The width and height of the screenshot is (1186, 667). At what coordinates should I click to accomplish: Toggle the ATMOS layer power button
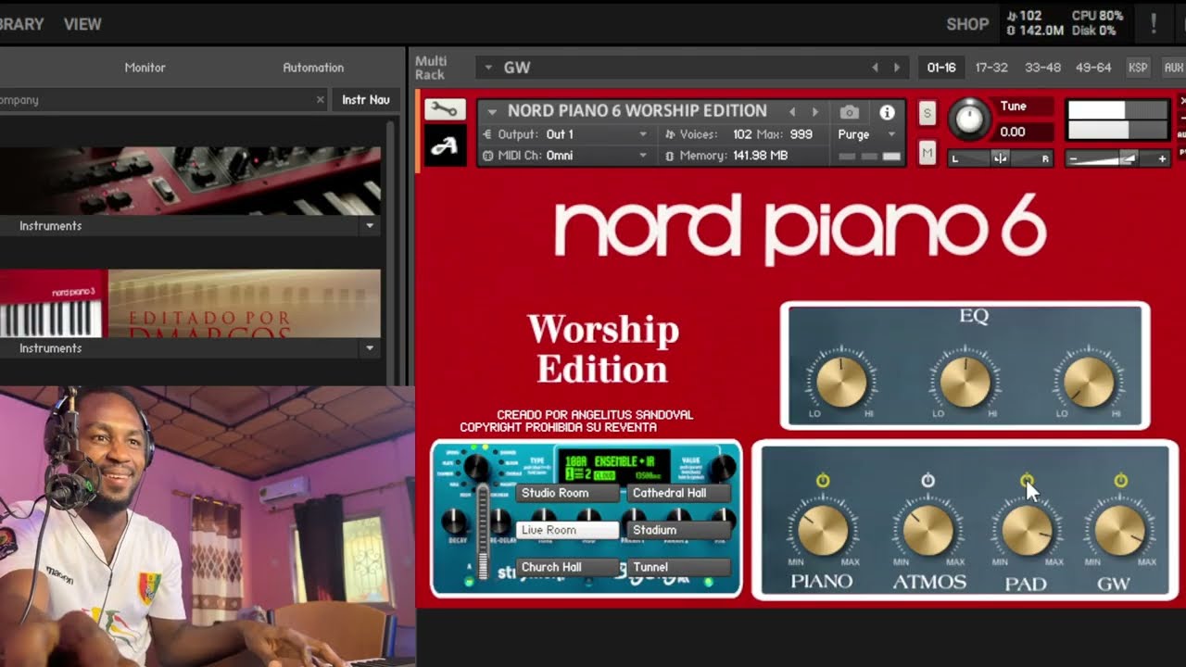(x=927, y=481)
